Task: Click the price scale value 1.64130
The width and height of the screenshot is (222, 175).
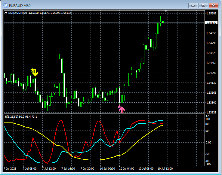Action: coord(211,83)
